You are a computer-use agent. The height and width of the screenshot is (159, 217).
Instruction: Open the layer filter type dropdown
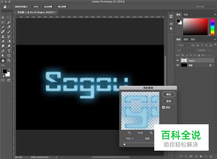coord(183,45)
